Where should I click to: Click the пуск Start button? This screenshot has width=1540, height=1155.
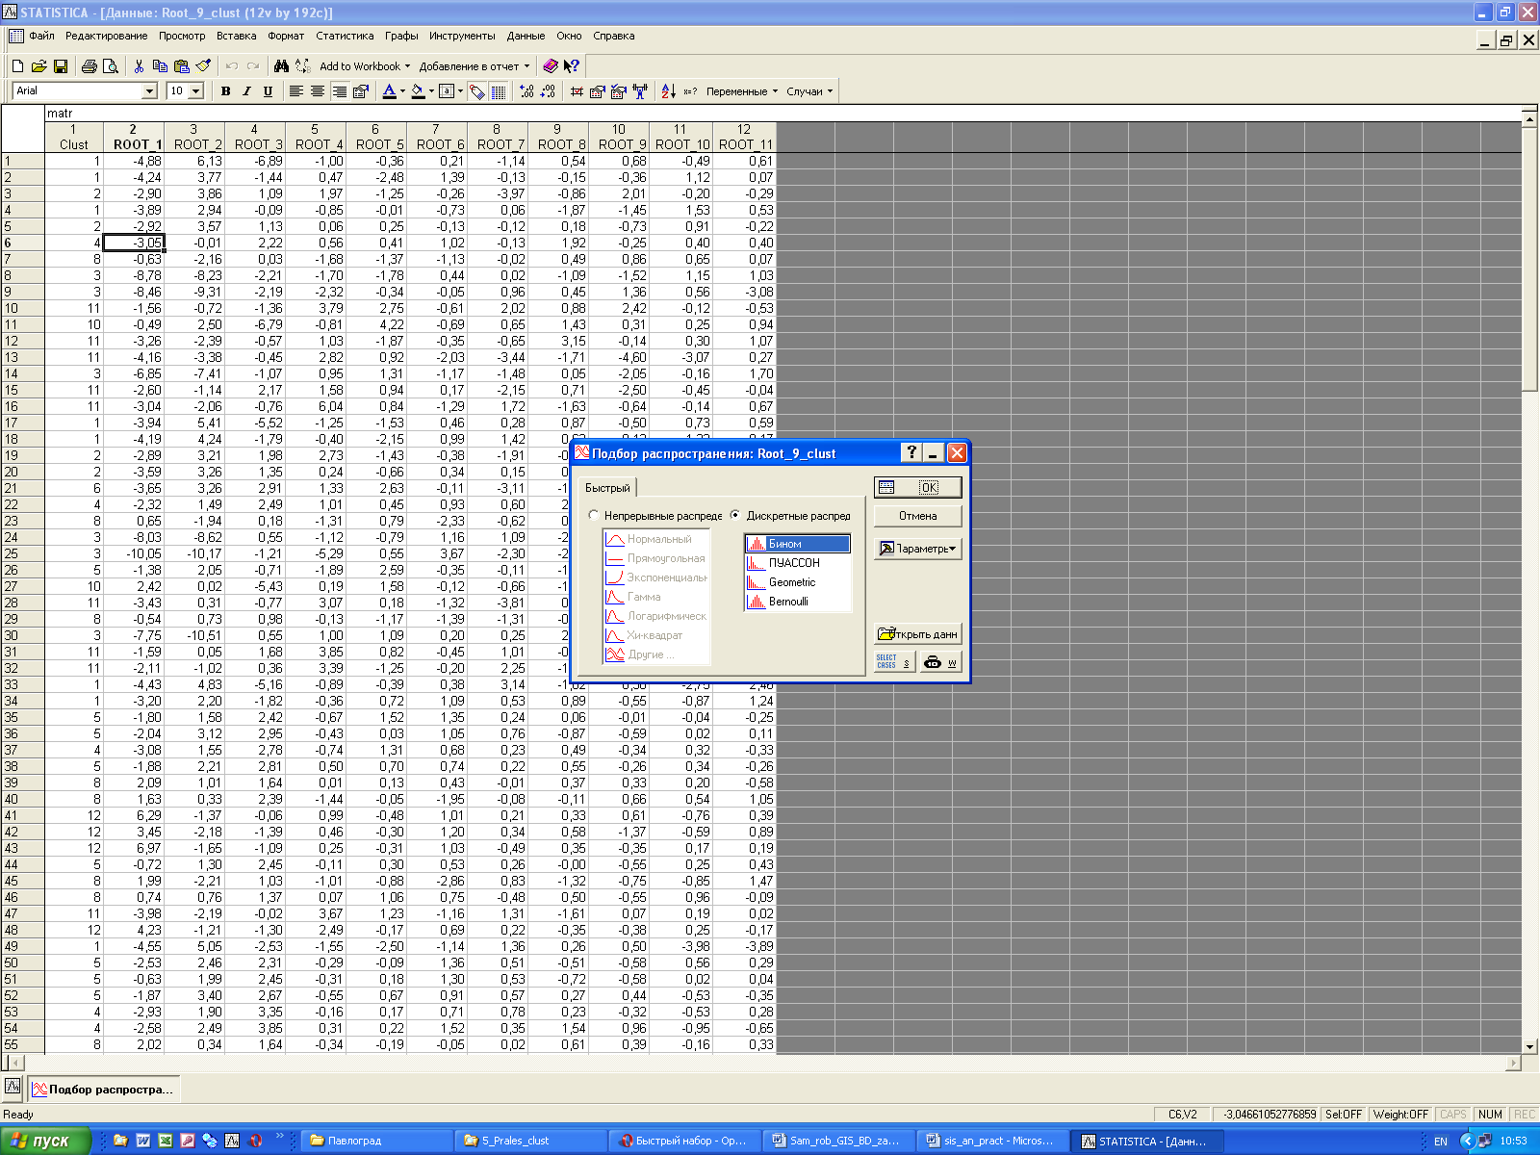pyautogui.click(x=45, y=1141)
